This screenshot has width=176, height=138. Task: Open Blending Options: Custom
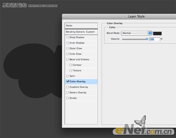click(81, 32)
